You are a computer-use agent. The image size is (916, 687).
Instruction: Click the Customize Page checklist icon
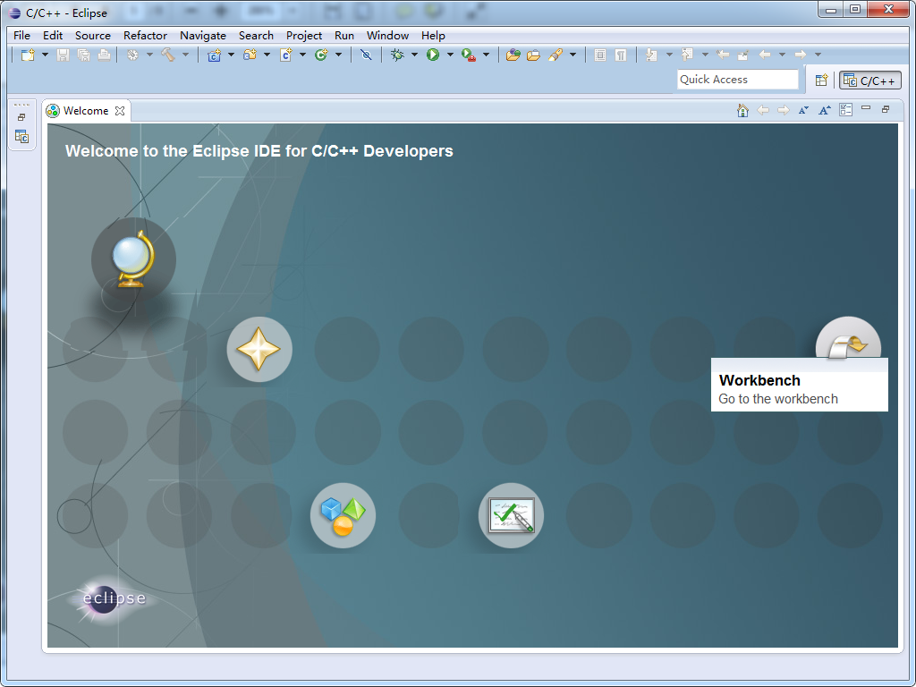[845, 110]
